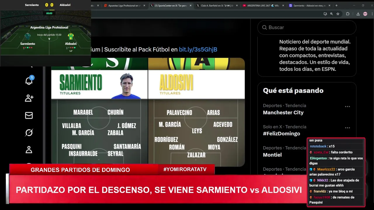This screenshot has width=374, height=210.
Task: Open the Montiel trending topic
Action: pyautogui.click(x=272, y=155)
